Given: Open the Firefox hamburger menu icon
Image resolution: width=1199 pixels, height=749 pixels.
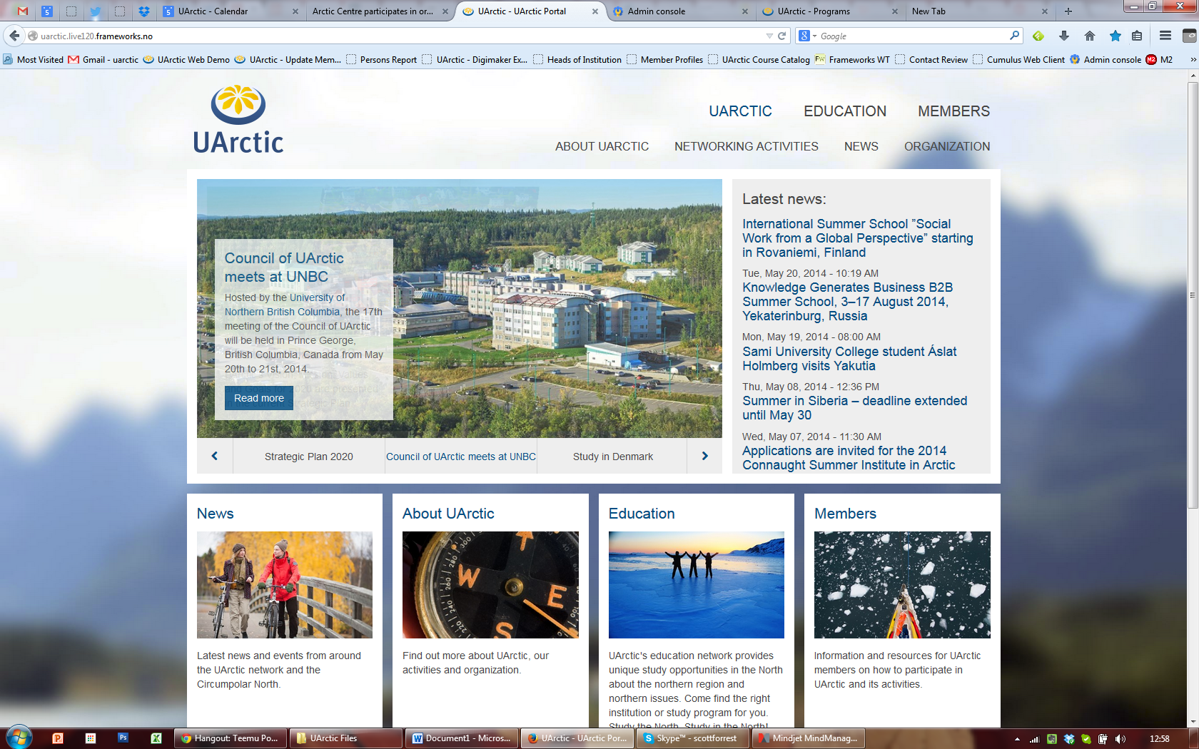Looking at the screenshot, I should 1165,36.
